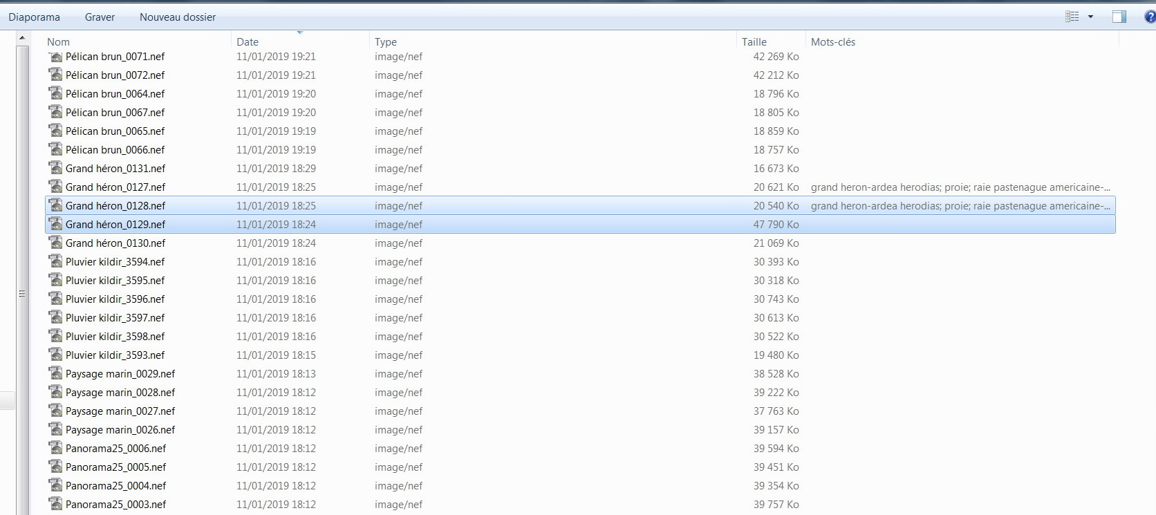This screenshot has height=515, width=1156.
Task: Select file name Grand héron_0131.nef
Action: click(115, 168)
